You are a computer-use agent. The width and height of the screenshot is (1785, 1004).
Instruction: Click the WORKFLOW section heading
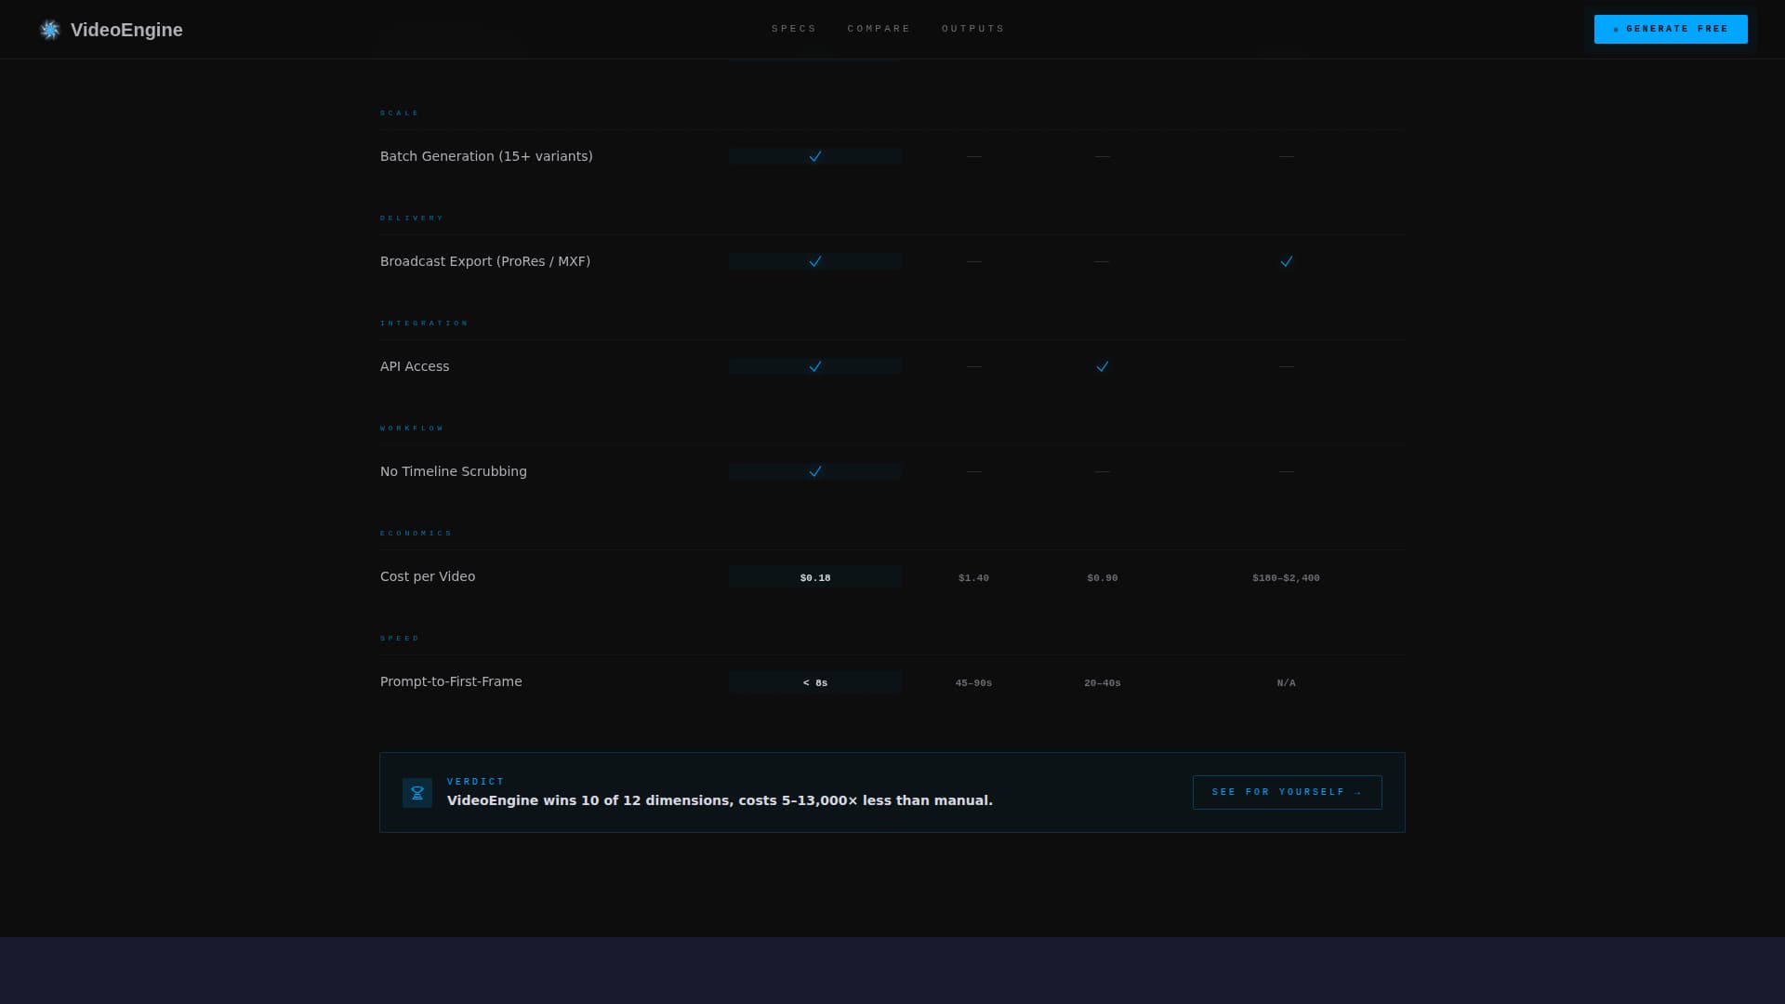[x=412, y=429]
